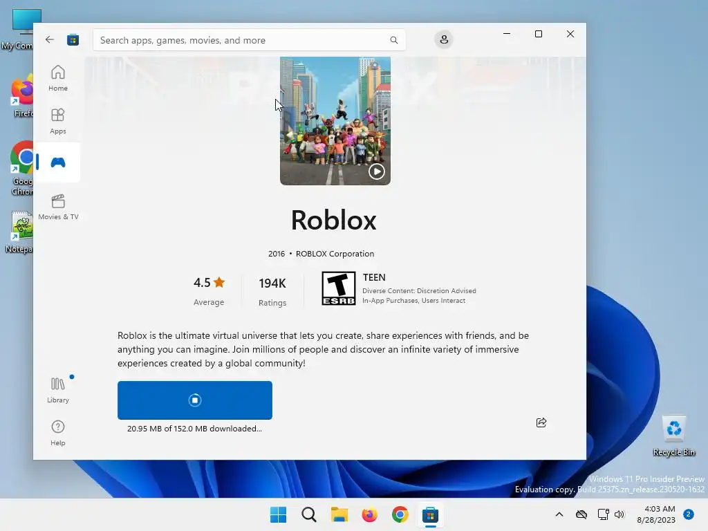Go back using the Store back arrow

[50, 39]
